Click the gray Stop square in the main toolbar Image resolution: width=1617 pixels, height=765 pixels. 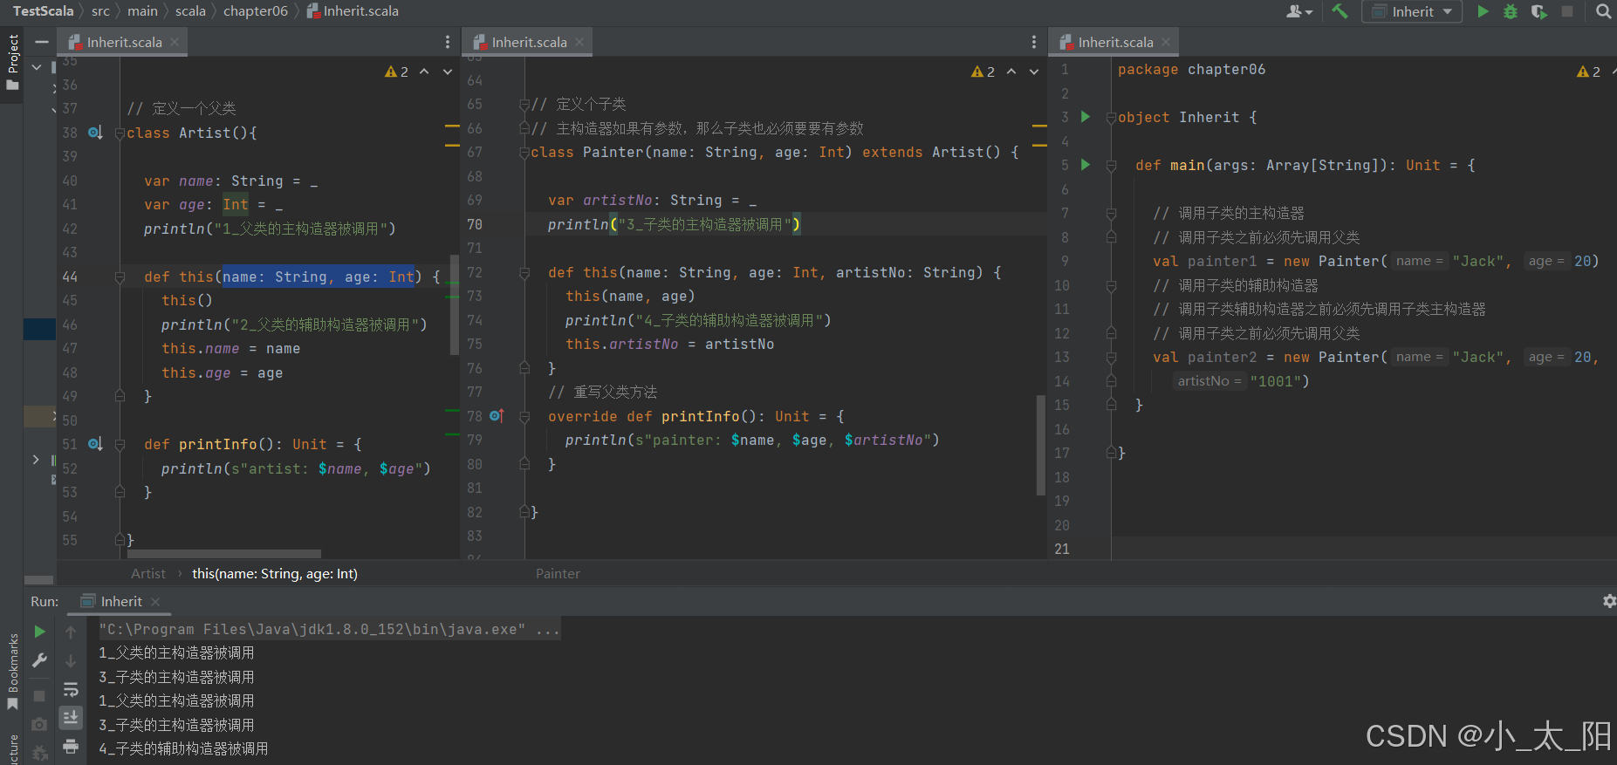[x=1567, y=11]
